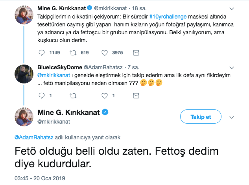Viewport: 249px width, 185px height.
Task: Like the tweet with 3975 likes
Action: tap(105, 52)
